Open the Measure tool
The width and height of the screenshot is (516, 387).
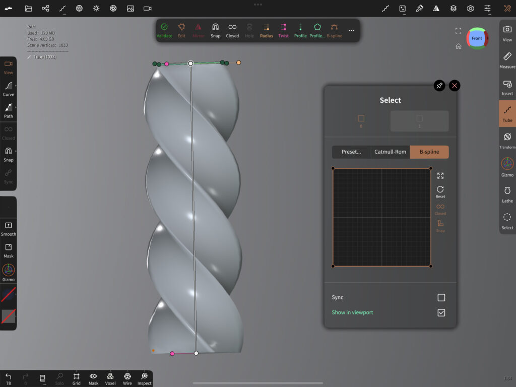(507, 59)
